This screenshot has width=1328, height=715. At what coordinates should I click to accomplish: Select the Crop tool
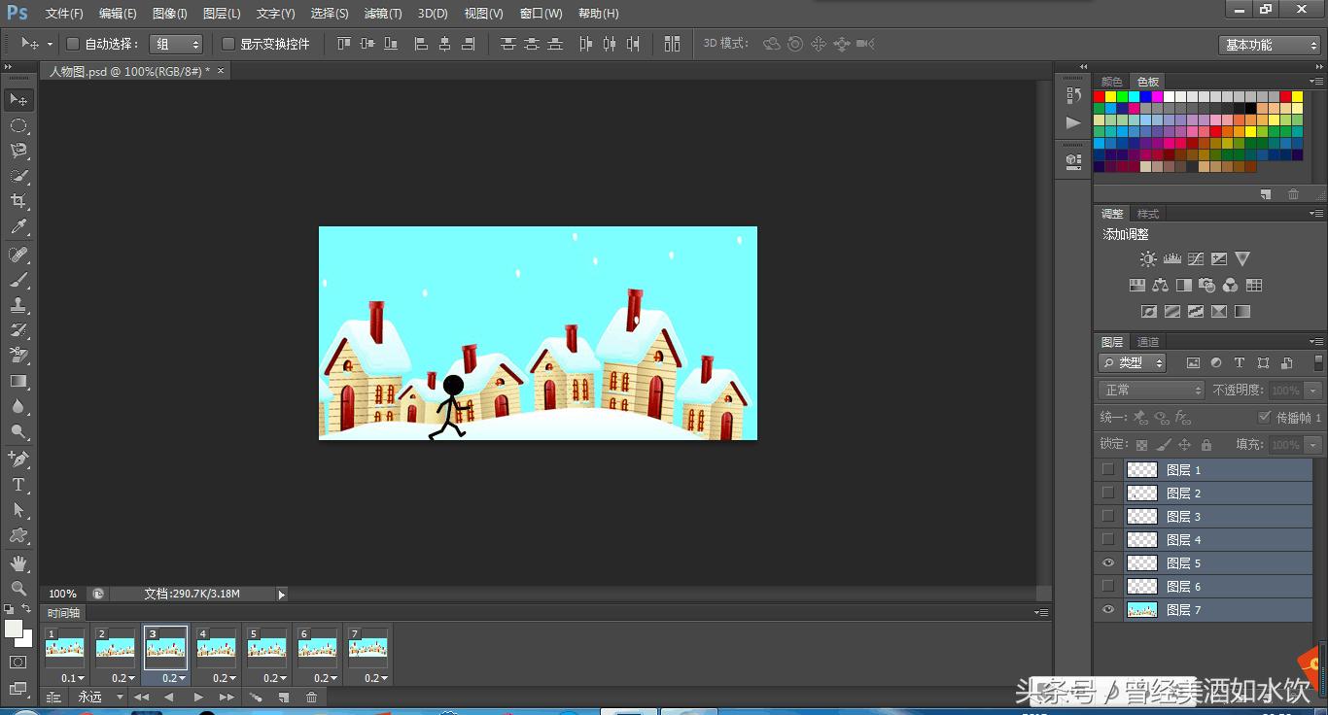[x=17, y=201]
